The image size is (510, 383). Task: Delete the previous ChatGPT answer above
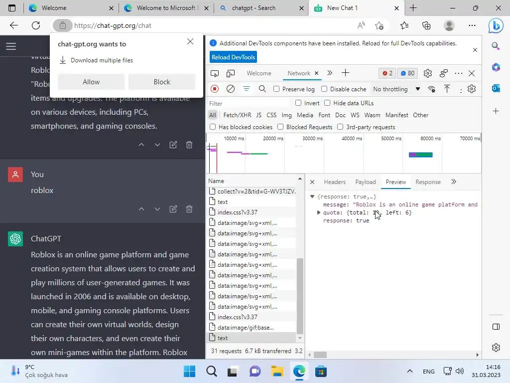click(x=189, y=145)
